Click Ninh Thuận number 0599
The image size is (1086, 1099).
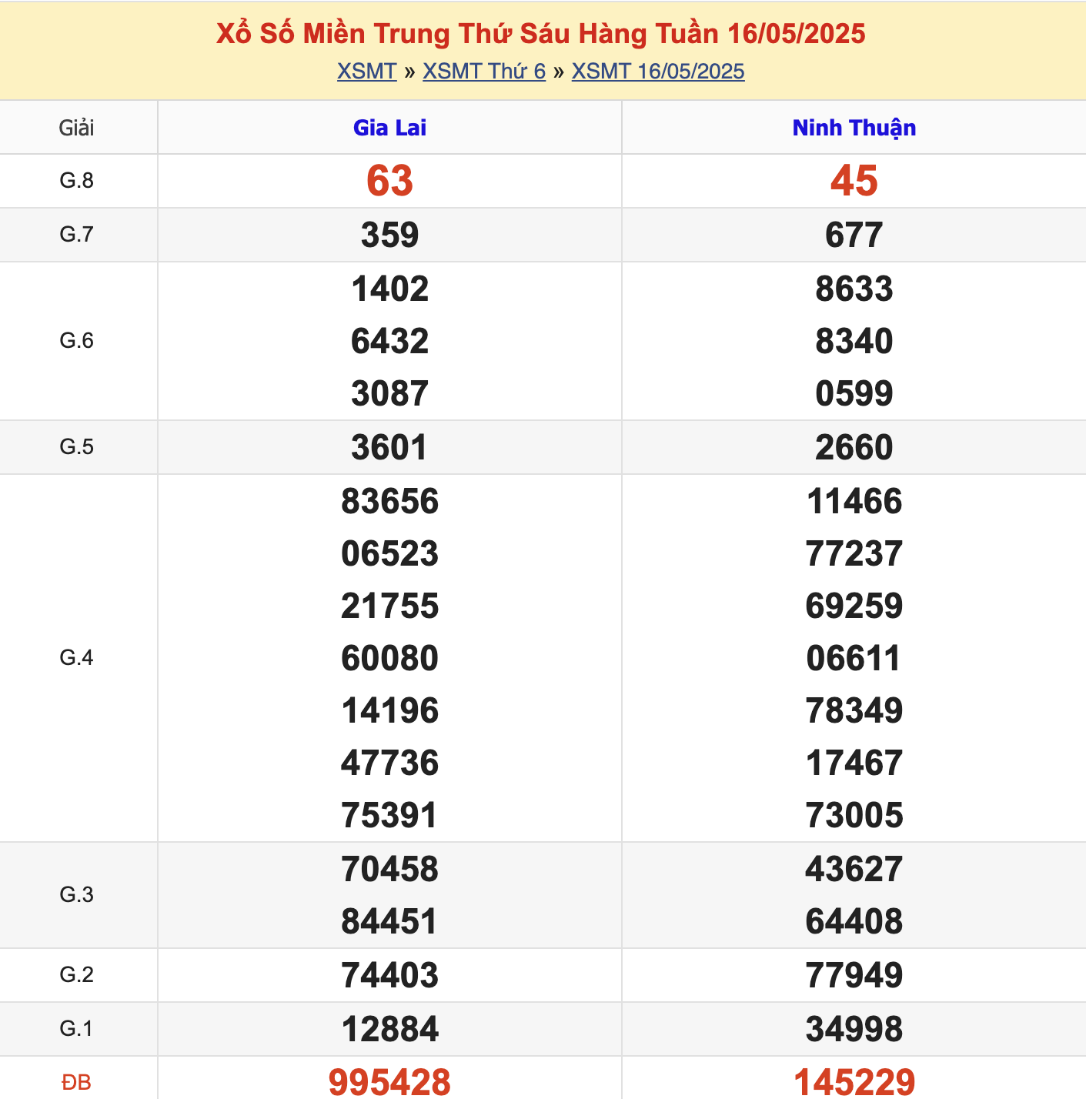(x=854, y=393)
